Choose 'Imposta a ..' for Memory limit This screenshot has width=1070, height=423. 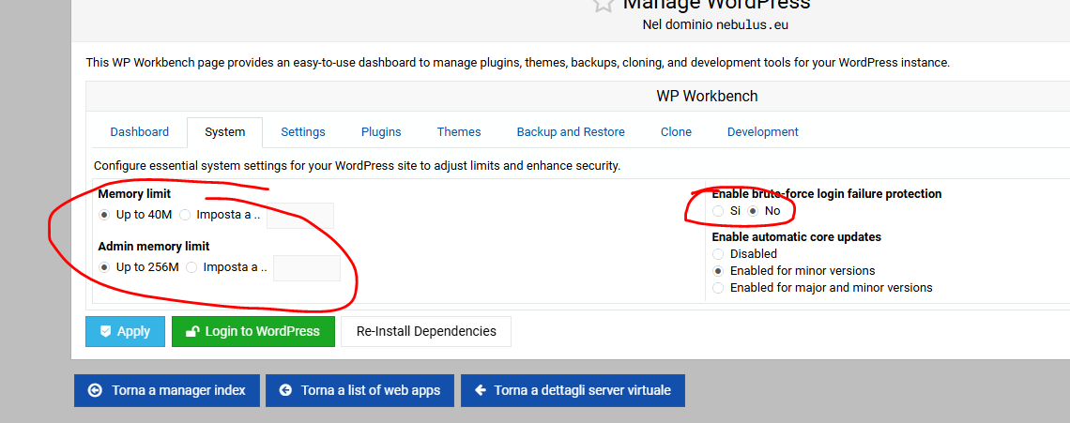tap(185, 215)
